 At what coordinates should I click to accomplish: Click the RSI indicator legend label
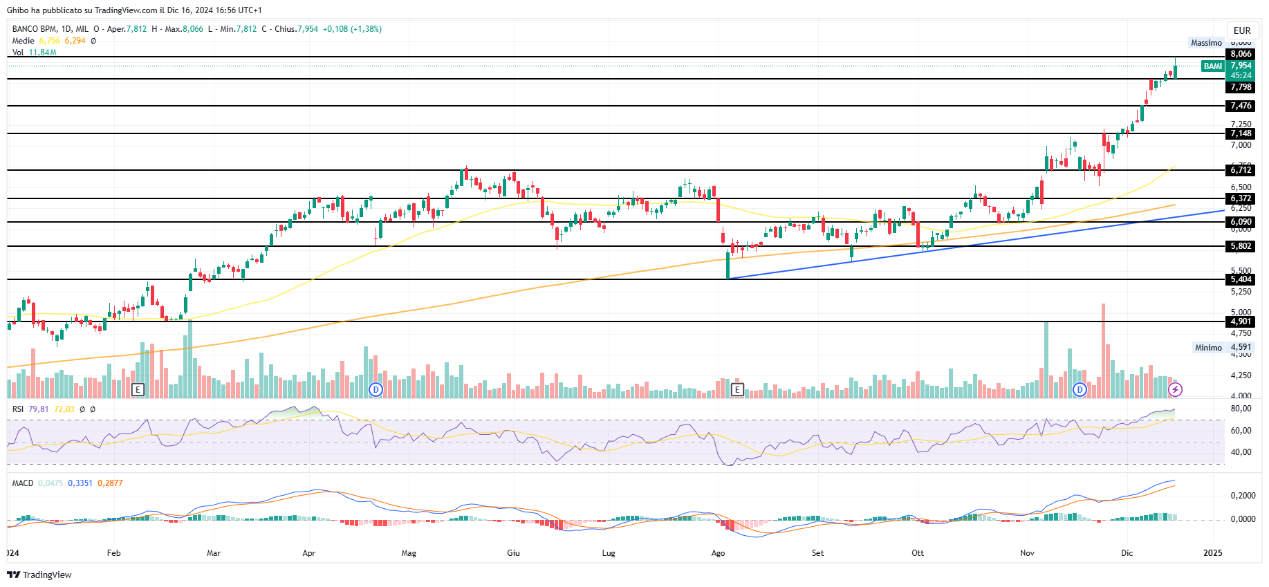(x=18, y=409)
